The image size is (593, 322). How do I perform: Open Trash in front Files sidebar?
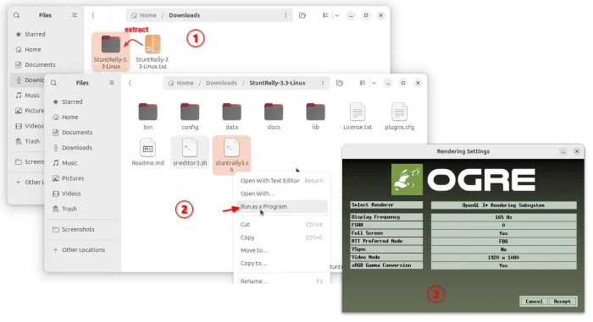(x=83, y=209)
